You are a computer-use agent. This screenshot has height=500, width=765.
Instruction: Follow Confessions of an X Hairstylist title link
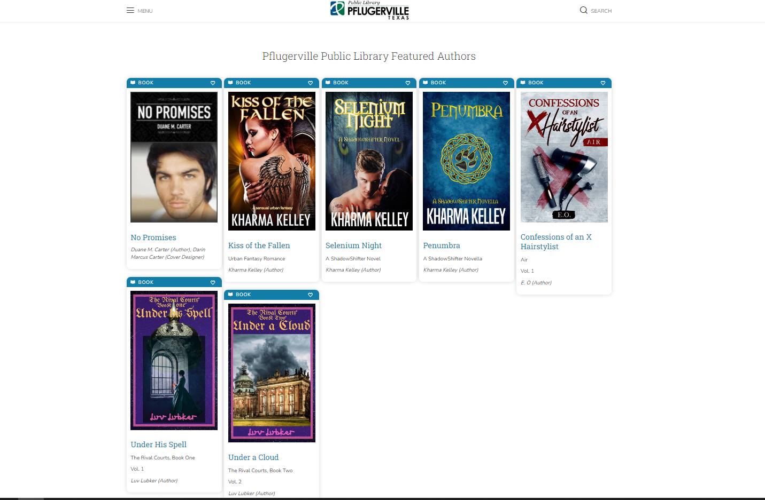(x=556, y=242)
